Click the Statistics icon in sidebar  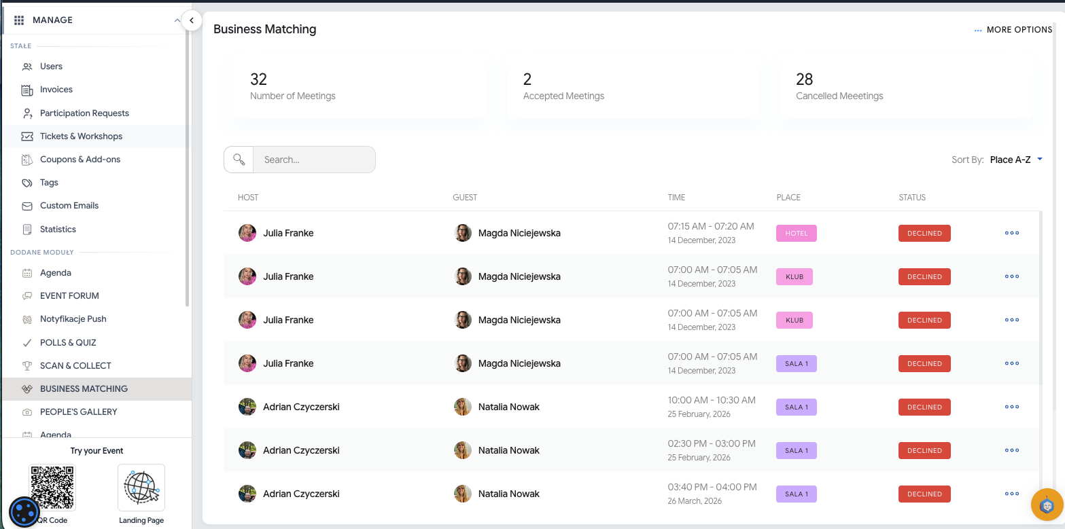click(27, 230)
